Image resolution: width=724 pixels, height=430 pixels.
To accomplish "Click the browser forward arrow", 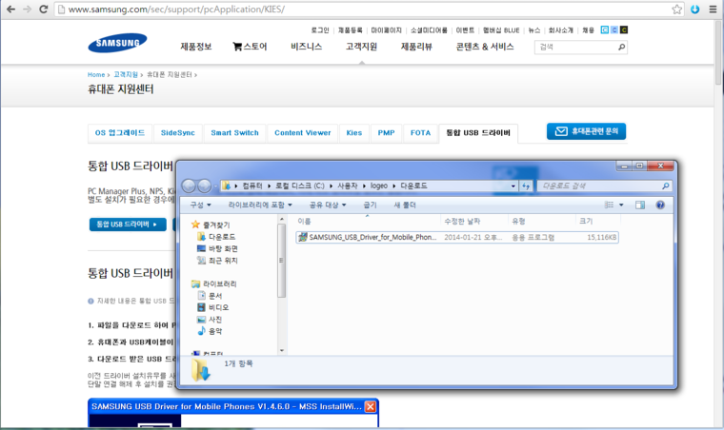I will tap(28, 10).
